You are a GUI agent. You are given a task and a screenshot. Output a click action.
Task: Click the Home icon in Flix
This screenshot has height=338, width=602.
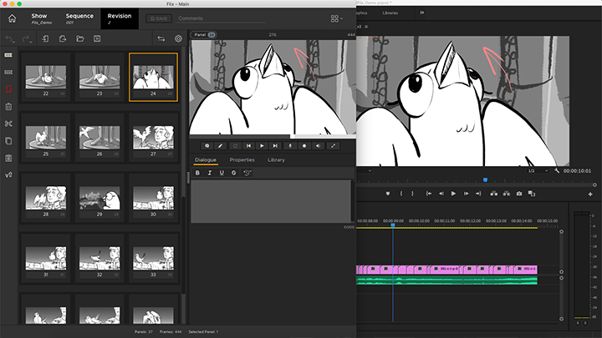click(12, 18)
